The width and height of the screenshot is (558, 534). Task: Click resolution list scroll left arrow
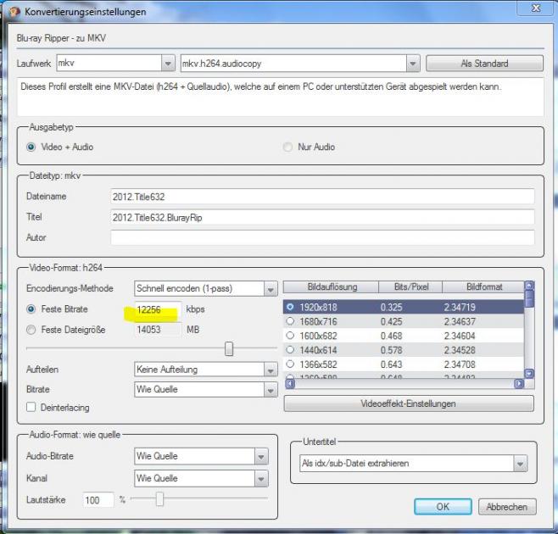290,383
